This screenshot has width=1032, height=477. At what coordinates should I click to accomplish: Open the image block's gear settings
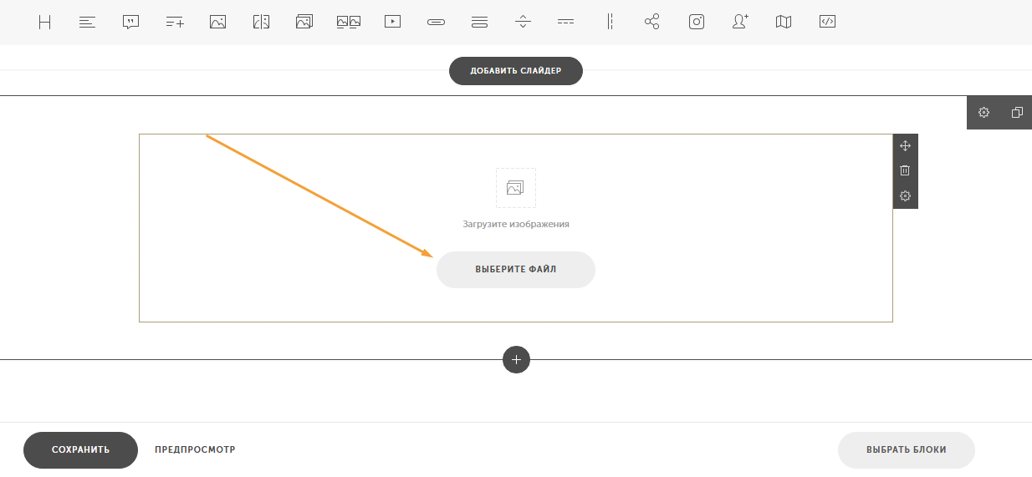pos(905,196)
